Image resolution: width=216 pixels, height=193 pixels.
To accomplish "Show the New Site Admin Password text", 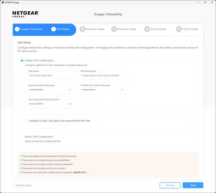I will click(x=70, y=90).
